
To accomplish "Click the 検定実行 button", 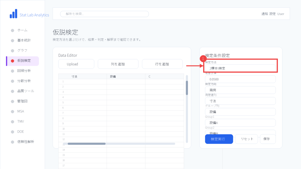I will click(x=219, y=139).
